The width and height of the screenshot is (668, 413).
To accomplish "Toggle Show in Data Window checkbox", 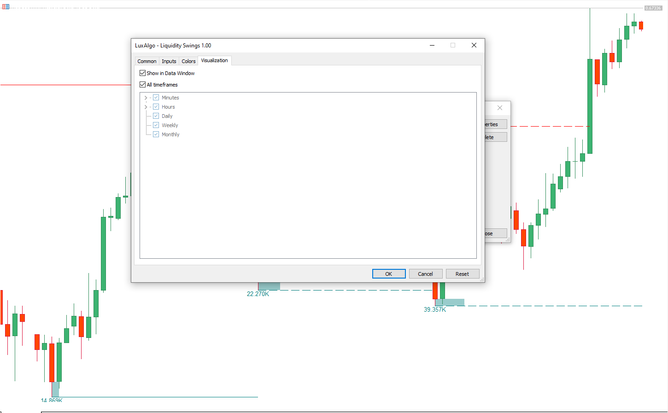I will (143, 73).
